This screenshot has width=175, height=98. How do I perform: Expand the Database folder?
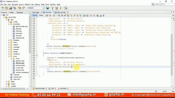point(9,40)
